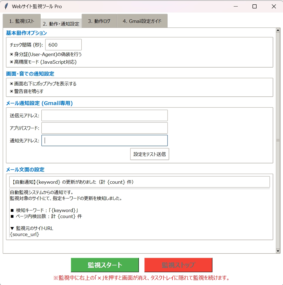Image resolution: width=283 pixels, height=285 pixels.
Task: Select the 2. 動作・通知設定 tab
Action: coord(61,24)
